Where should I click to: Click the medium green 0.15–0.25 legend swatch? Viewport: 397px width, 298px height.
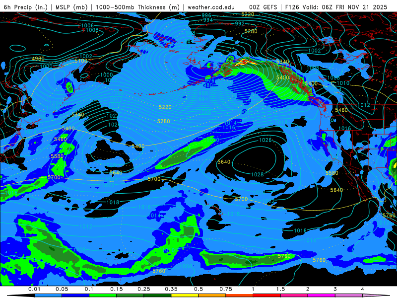pos(130,296)
